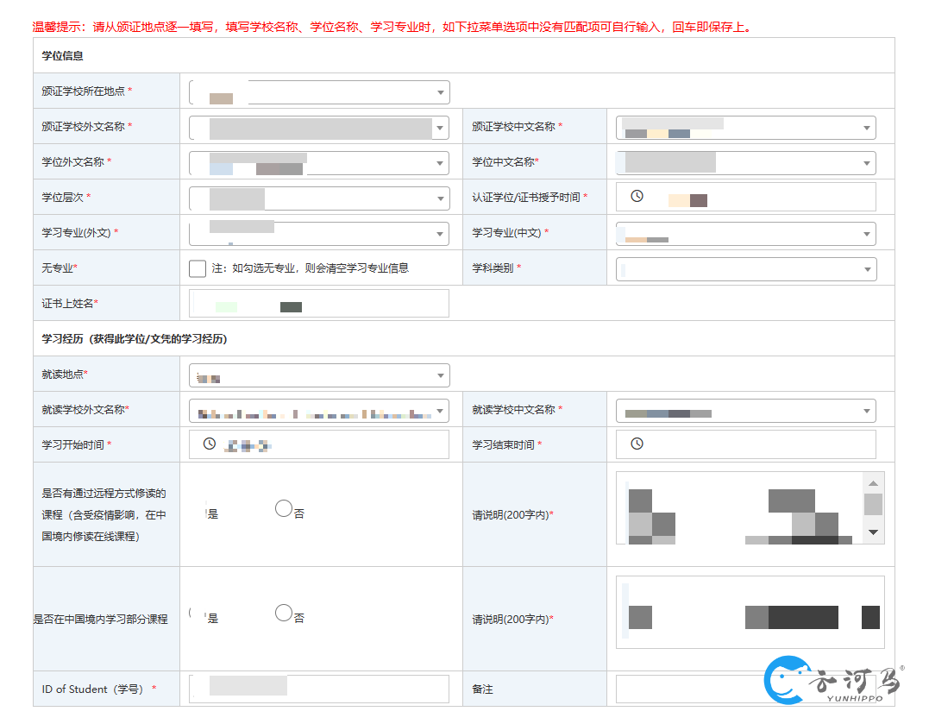
Task: Select 否 for remote courses question
Action: click(x=284, y=509)
